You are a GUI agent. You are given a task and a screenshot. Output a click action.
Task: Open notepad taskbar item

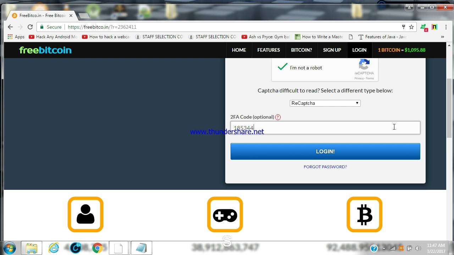(x=141, y=248)
